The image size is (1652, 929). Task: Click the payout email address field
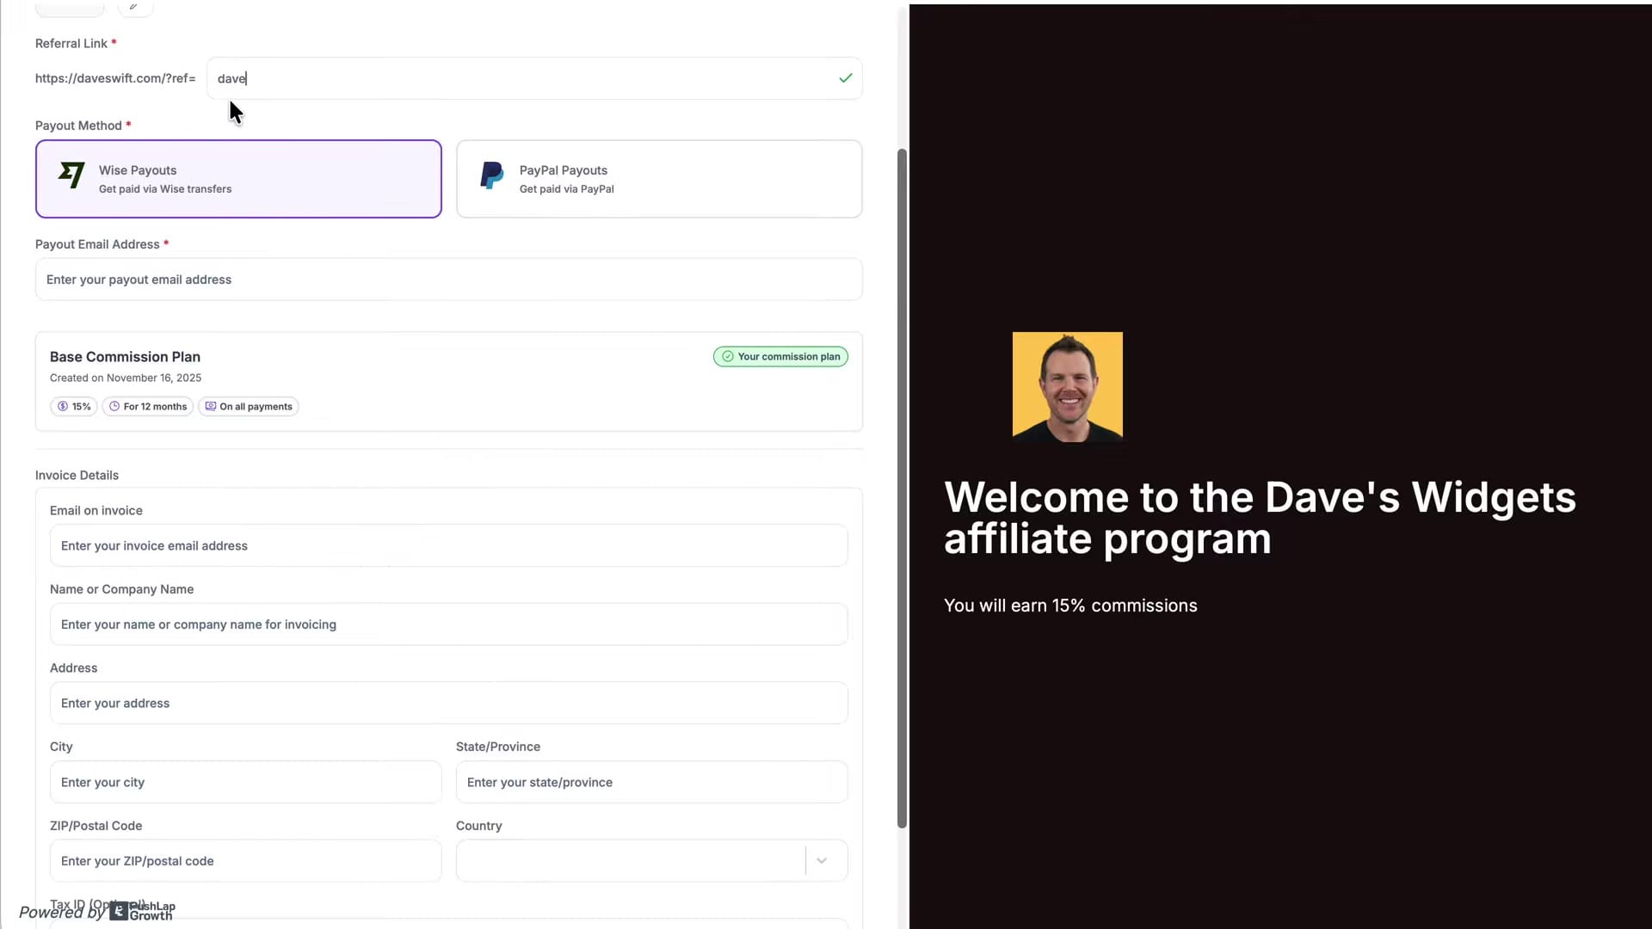[x=448, y=280]
